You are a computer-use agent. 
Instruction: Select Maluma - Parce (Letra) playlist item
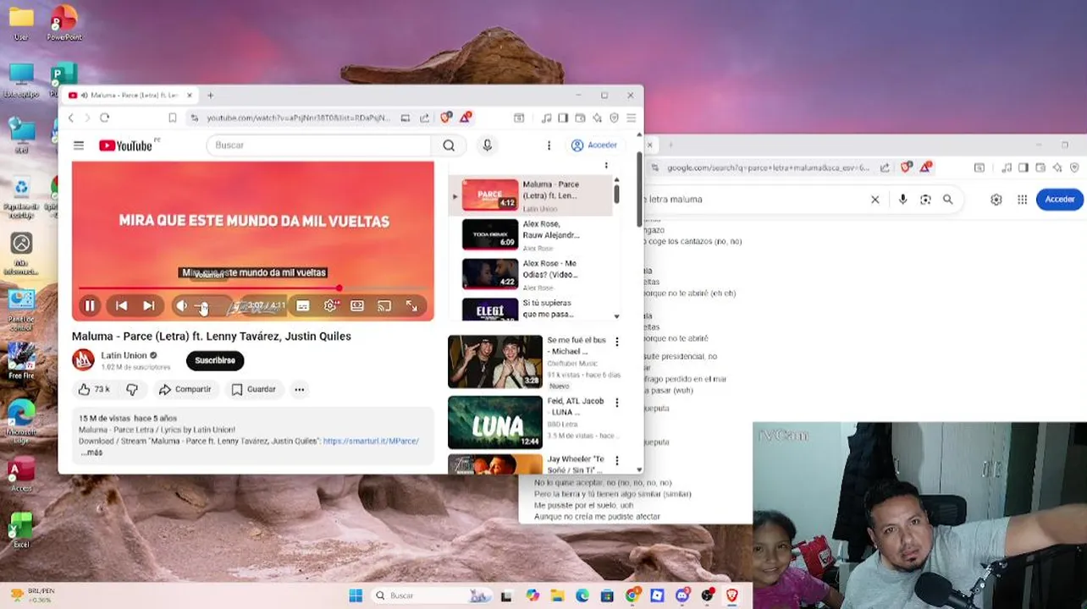click(x=532, y=195)
